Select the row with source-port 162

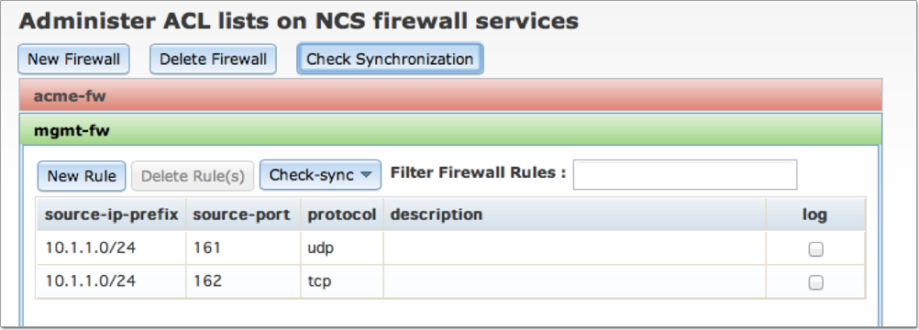pyautogui.click(x=450, y=281)
